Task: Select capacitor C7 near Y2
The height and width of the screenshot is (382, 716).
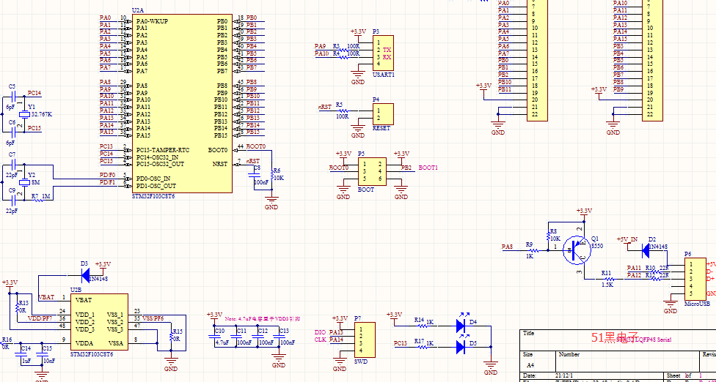Action: pos(12,165)
